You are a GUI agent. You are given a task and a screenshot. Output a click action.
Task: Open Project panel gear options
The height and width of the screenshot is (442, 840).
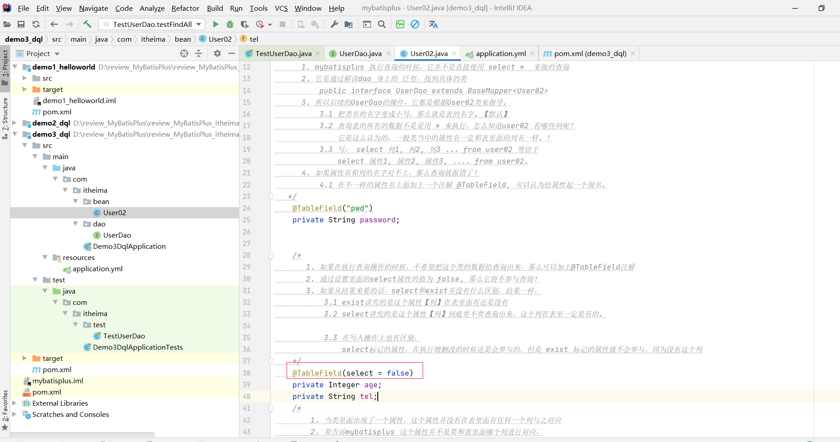point(217,53)
